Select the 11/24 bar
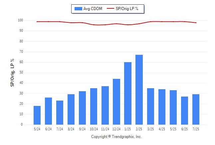 point(105,106)
